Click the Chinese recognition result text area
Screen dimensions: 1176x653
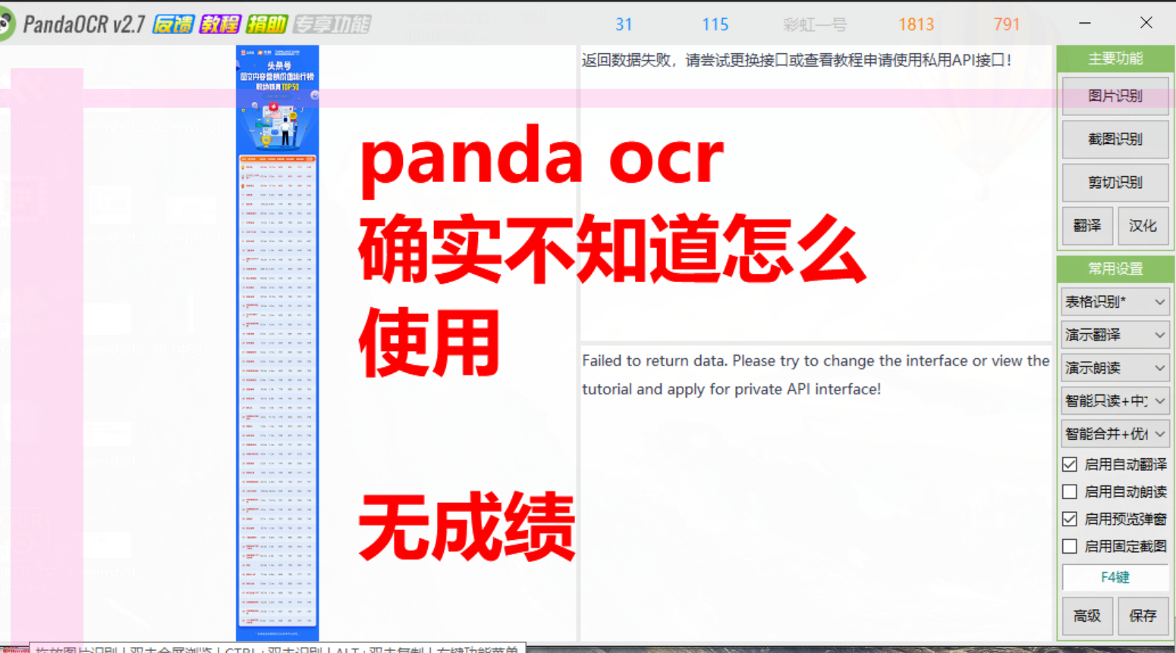coord(816,193)
